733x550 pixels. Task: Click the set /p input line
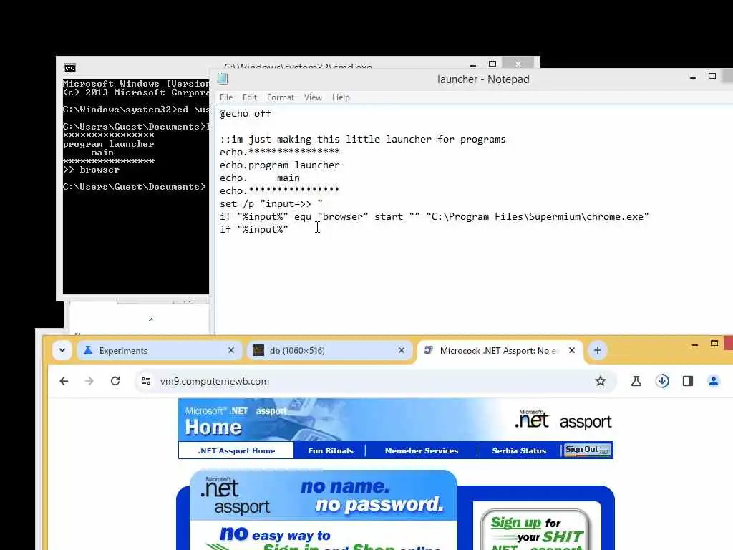(271, 204)
